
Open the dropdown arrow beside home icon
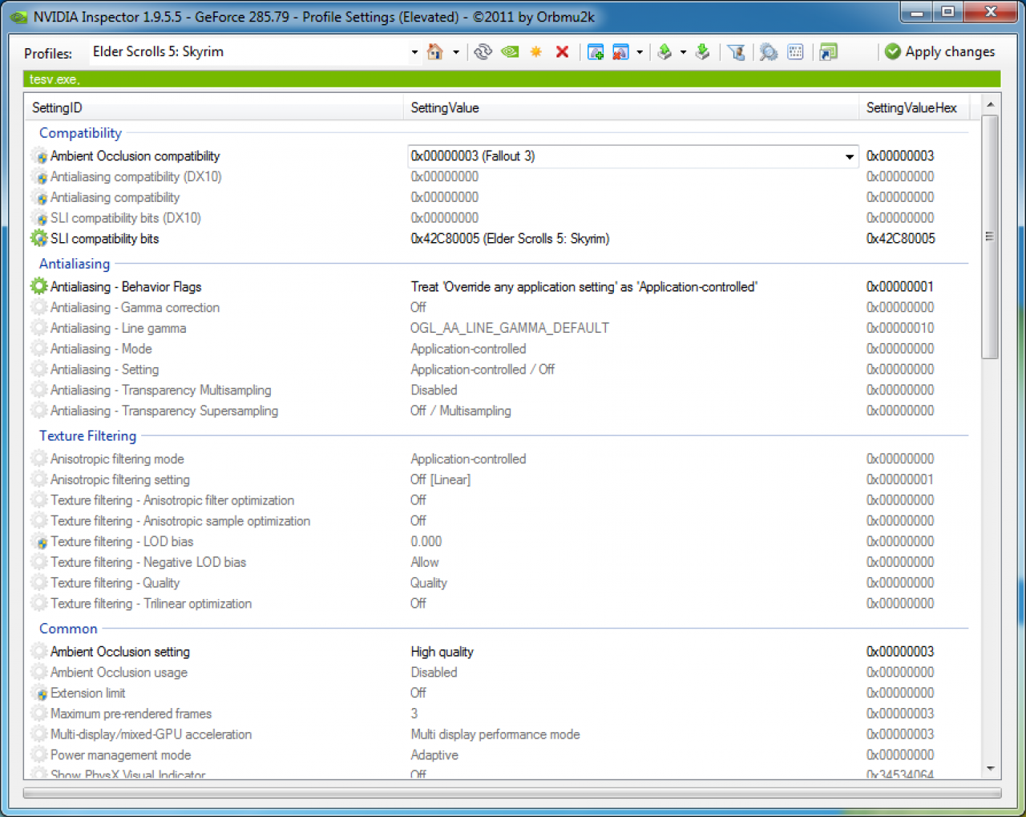pos(456,53)
